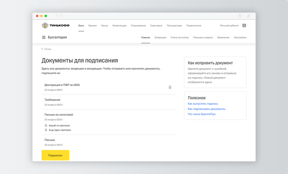
Task: Open the dropdown icon next to Личный кабинет
Action: coord(244,25)
